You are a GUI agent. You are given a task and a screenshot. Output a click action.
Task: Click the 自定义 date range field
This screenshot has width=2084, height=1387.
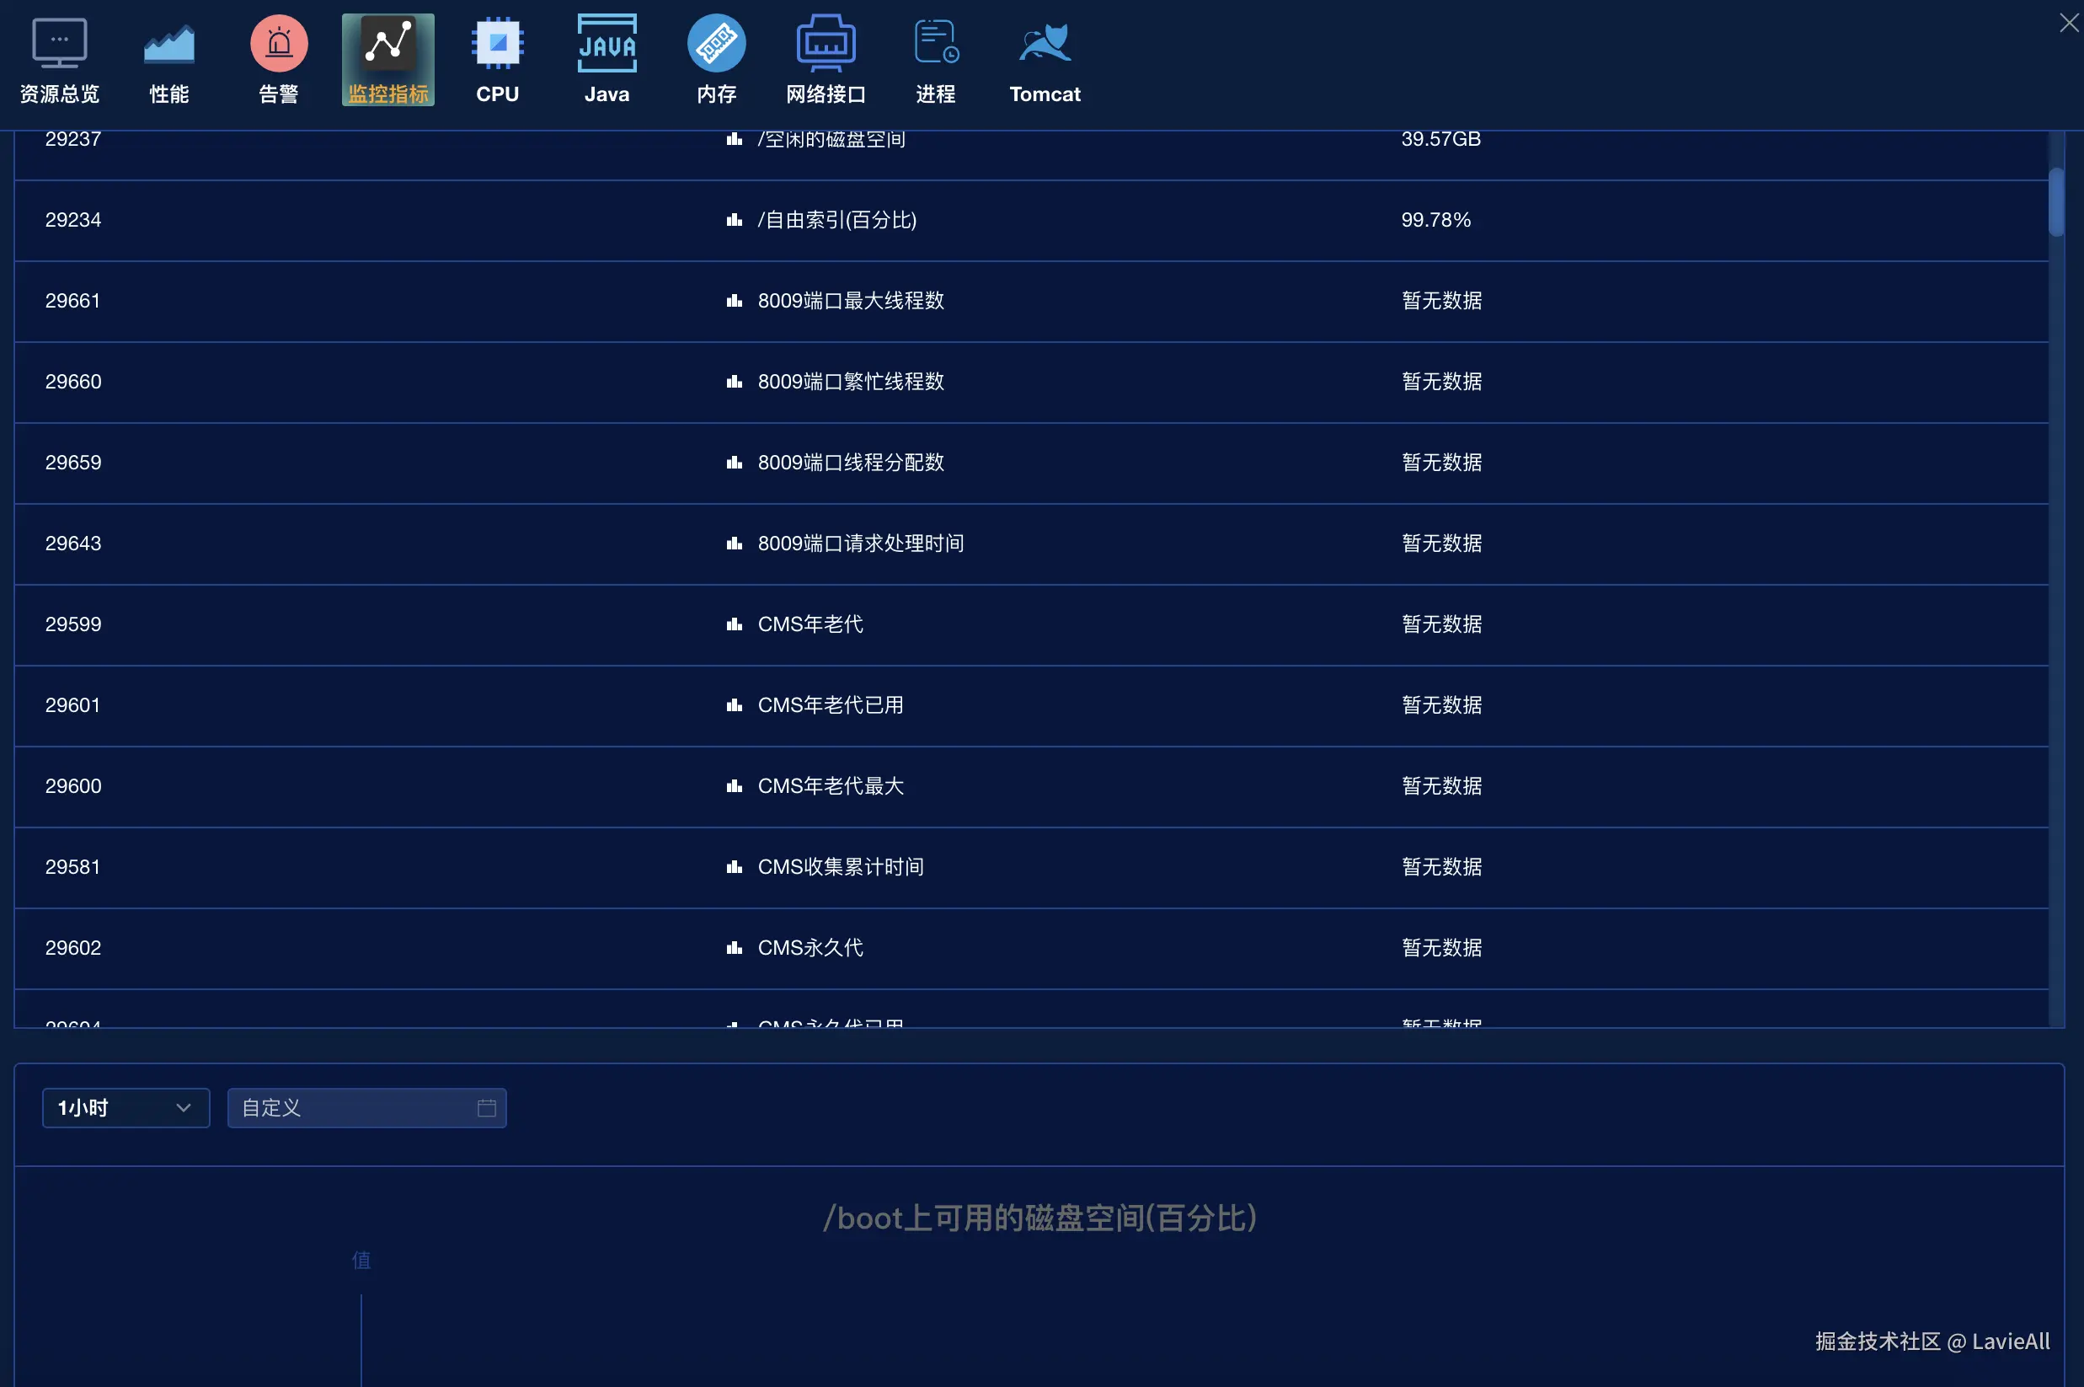[x=354, y=1107]
